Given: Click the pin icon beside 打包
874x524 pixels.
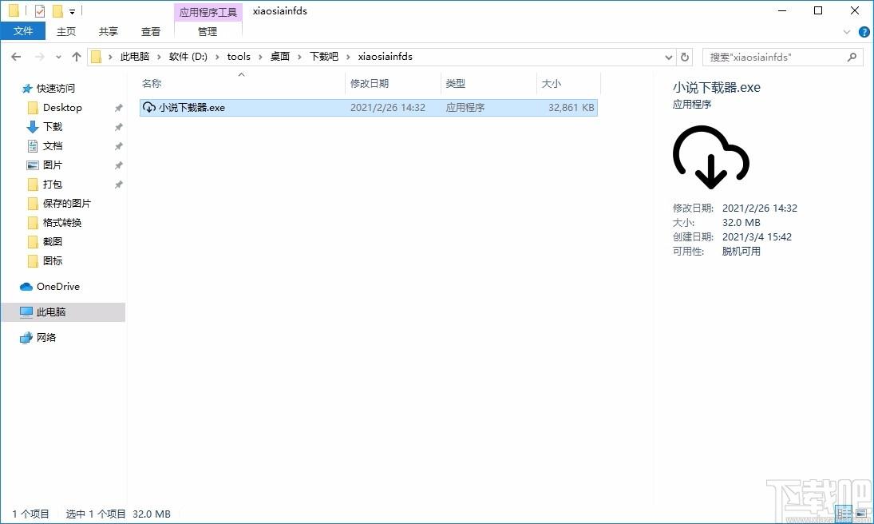Looking at the screenshot, I should click(x=118, y=185).
